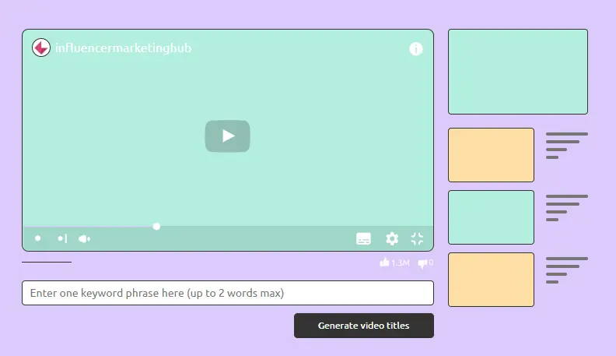Screen dimensions: 616x356
Task: Click the progress bar scrubber handle
Action: pos(156,226)
